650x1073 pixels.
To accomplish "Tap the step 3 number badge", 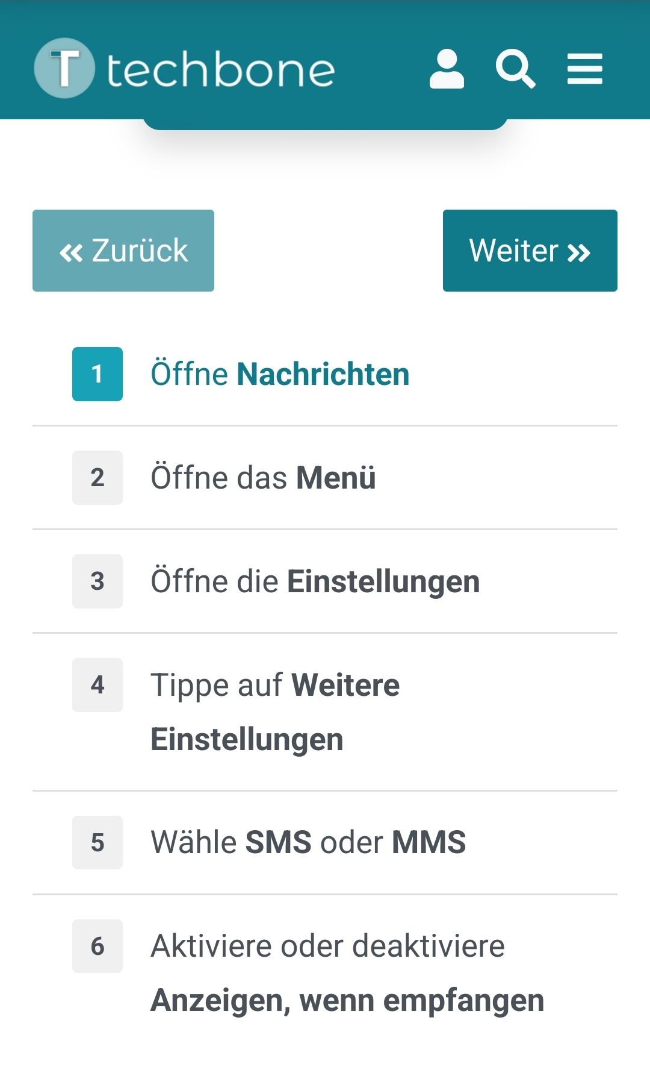I will click(x=97, y=581).
